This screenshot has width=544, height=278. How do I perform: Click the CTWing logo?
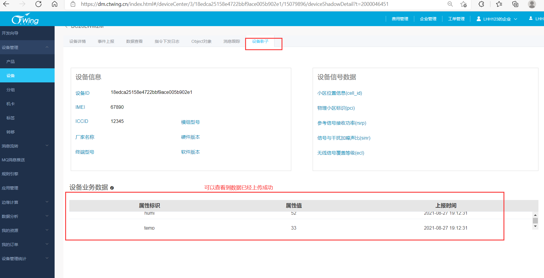pyautogui.click(x=25, y=19)
